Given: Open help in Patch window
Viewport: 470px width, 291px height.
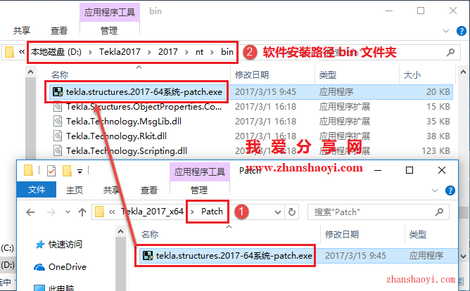Looking at the screenshot, I should (450, 190).
